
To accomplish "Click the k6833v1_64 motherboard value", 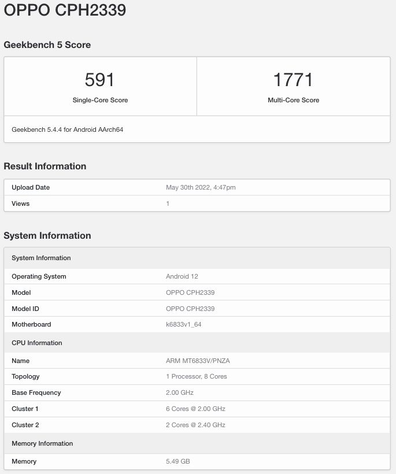I will [x=183, y=324].
